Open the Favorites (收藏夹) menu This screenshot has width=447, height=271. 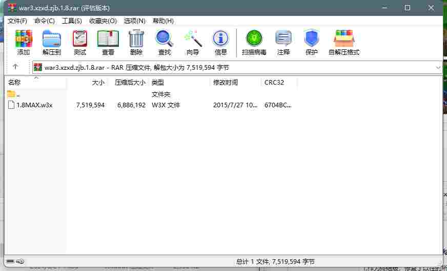(103, 21)
